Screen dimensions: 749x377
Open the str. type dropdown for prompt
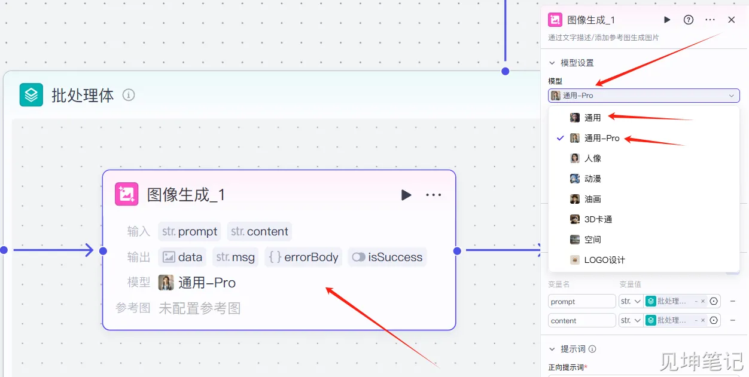[631, 301]
